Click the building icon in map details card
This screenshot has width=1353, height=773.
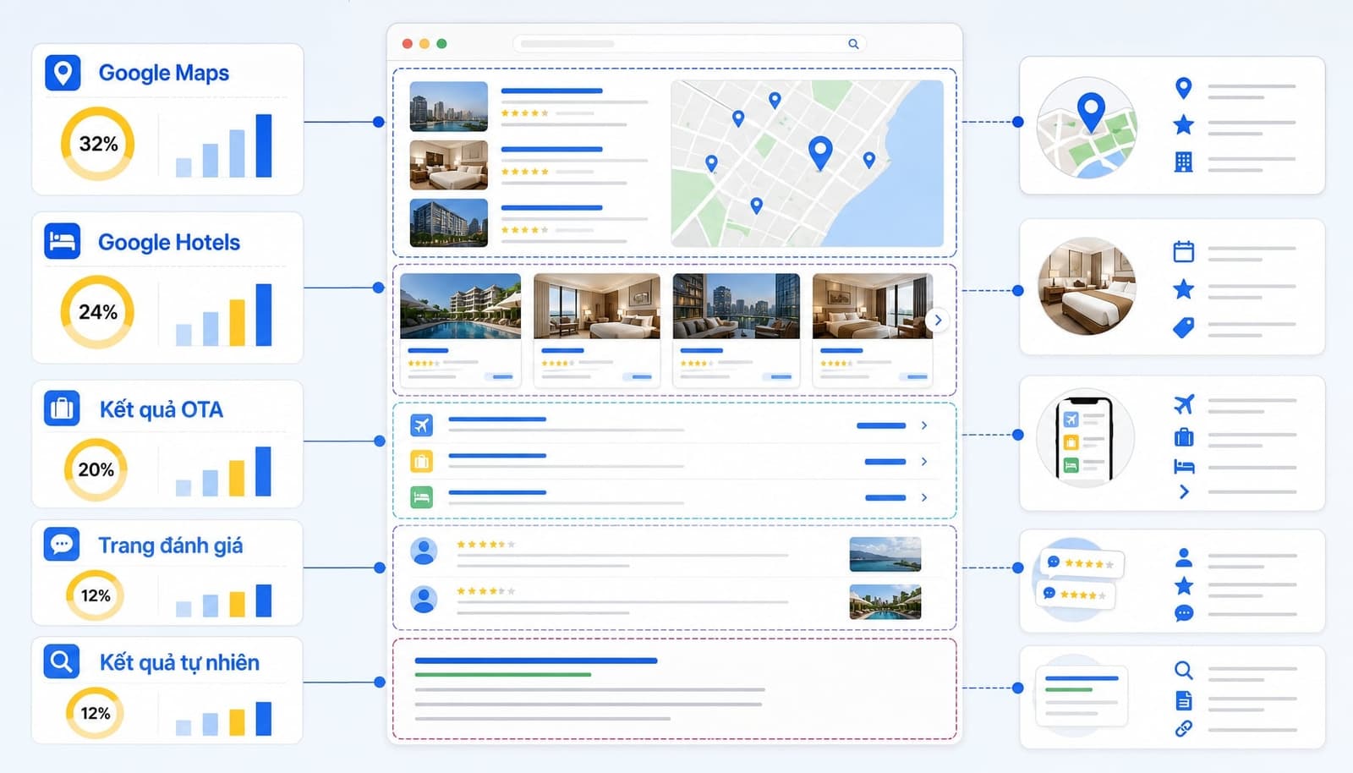(1184, 162)
